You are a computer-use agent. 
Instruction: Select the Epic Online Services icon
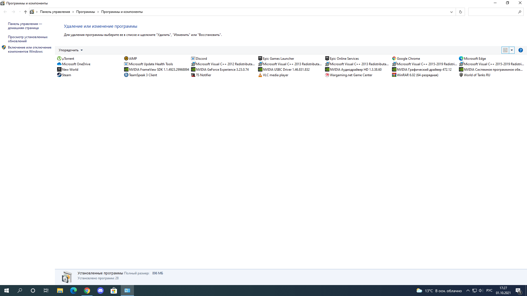pos(327,58)
